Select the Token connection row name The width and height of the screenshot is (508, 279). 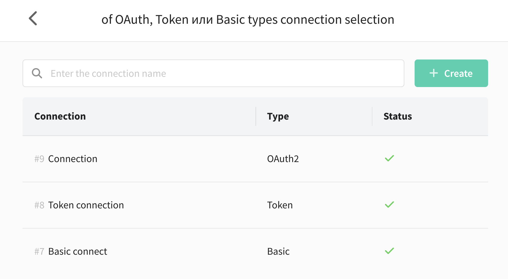pos(86,205)
